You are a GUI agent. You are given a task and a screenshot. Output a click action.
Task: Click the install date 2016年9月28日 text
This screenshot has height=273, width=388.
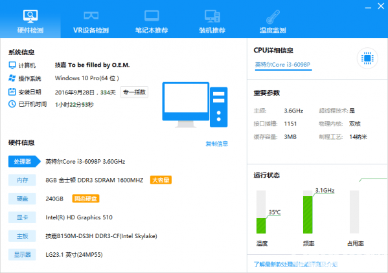(x=74, y=93)
